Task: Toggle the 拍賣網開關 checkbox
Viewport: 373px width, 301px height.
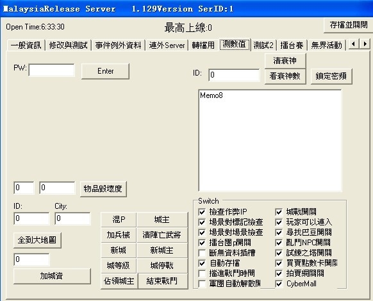Action: tap(279, 273)
